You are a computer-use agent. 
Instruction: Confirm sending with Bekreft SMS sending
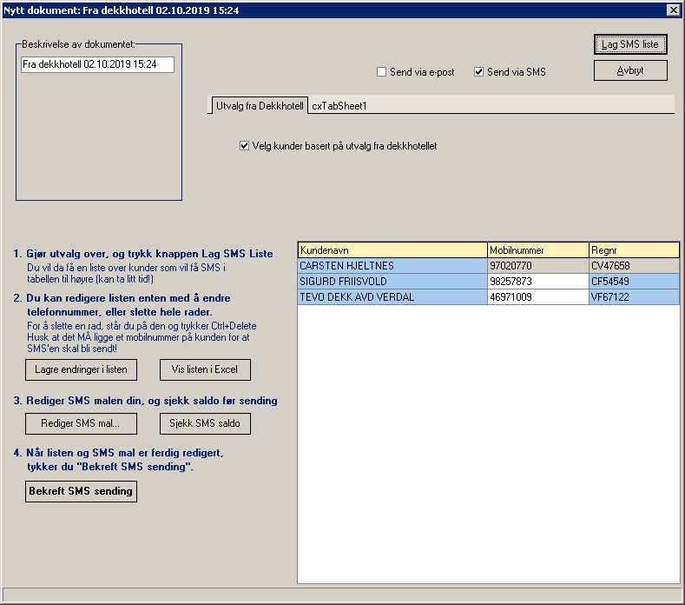coord(81,491)
